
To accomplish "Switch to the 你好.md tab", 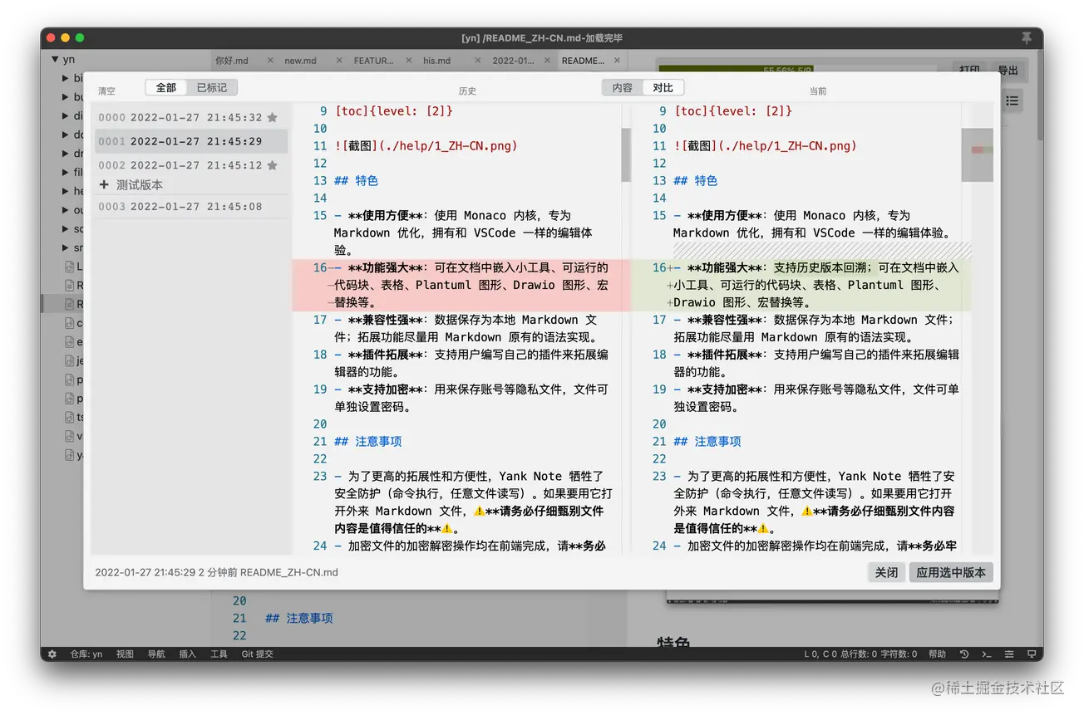I will [232, 61].
